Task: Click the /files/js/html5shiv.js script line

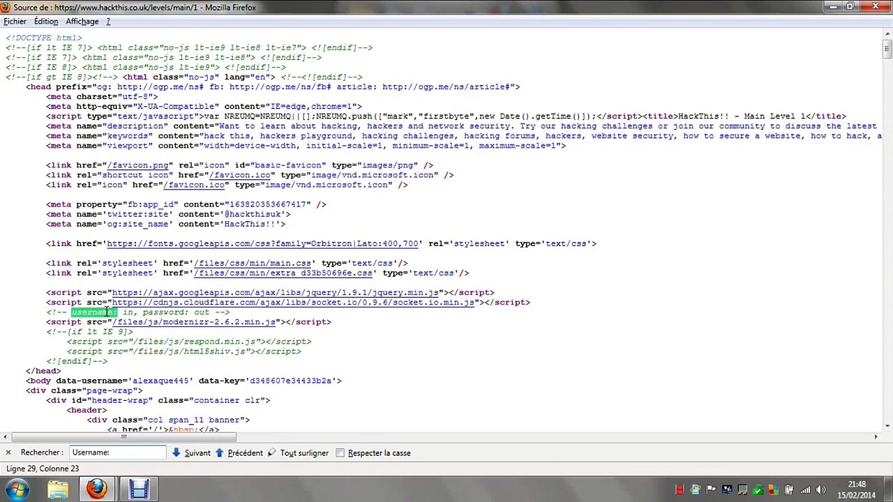Action: pyautogui.click(x=184, y=351)
